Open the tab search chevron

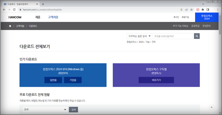click(203, 4)
